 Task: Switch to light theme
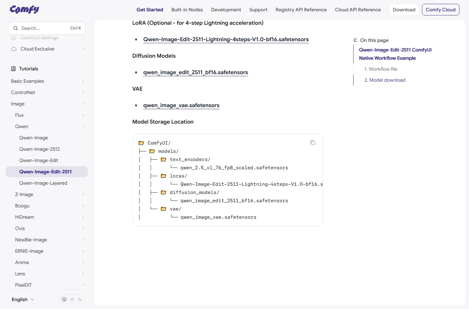72,299
